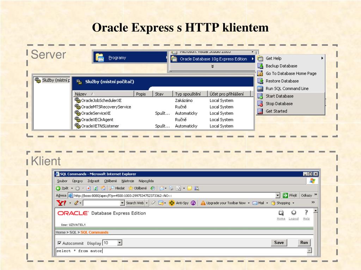Click the green Refresh page icon
This screenshot has width=361, height=270.
point(96,188)
